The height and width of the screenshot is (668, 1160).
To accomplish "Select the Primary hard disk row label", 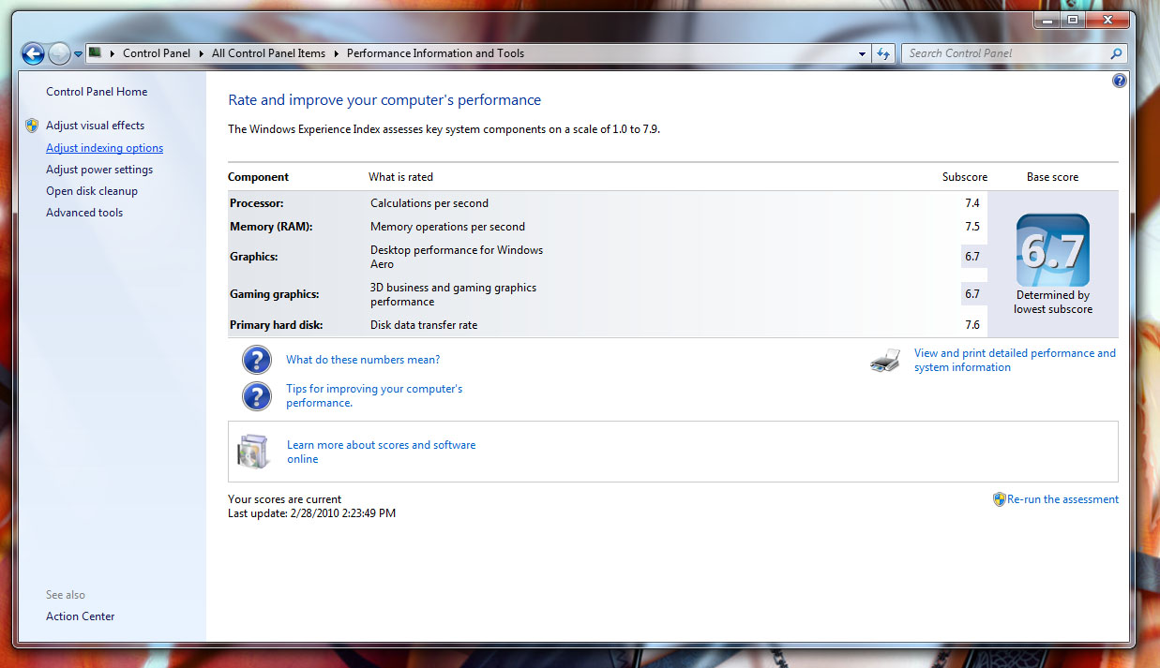I will 275,325.
